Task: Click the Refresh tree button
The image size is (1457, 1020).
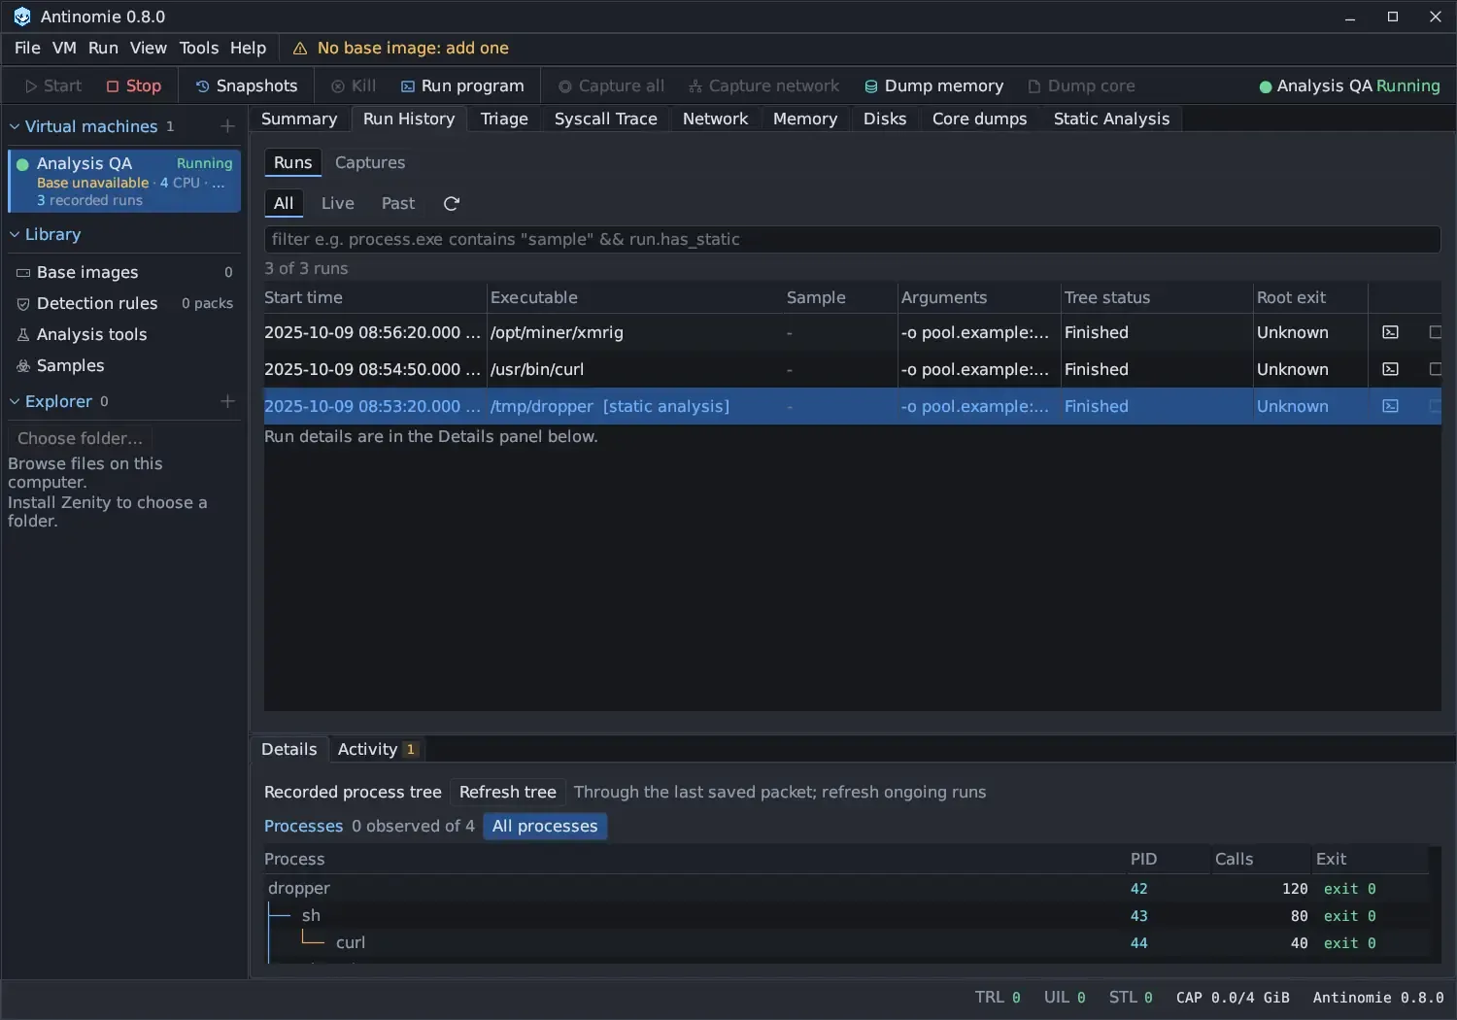Action: (508, 792)
